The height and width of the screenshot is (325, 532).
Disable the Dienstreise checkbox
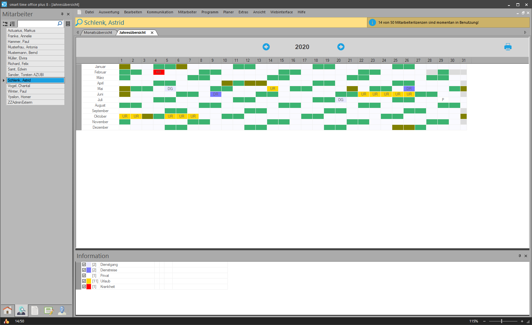[84, 270]
